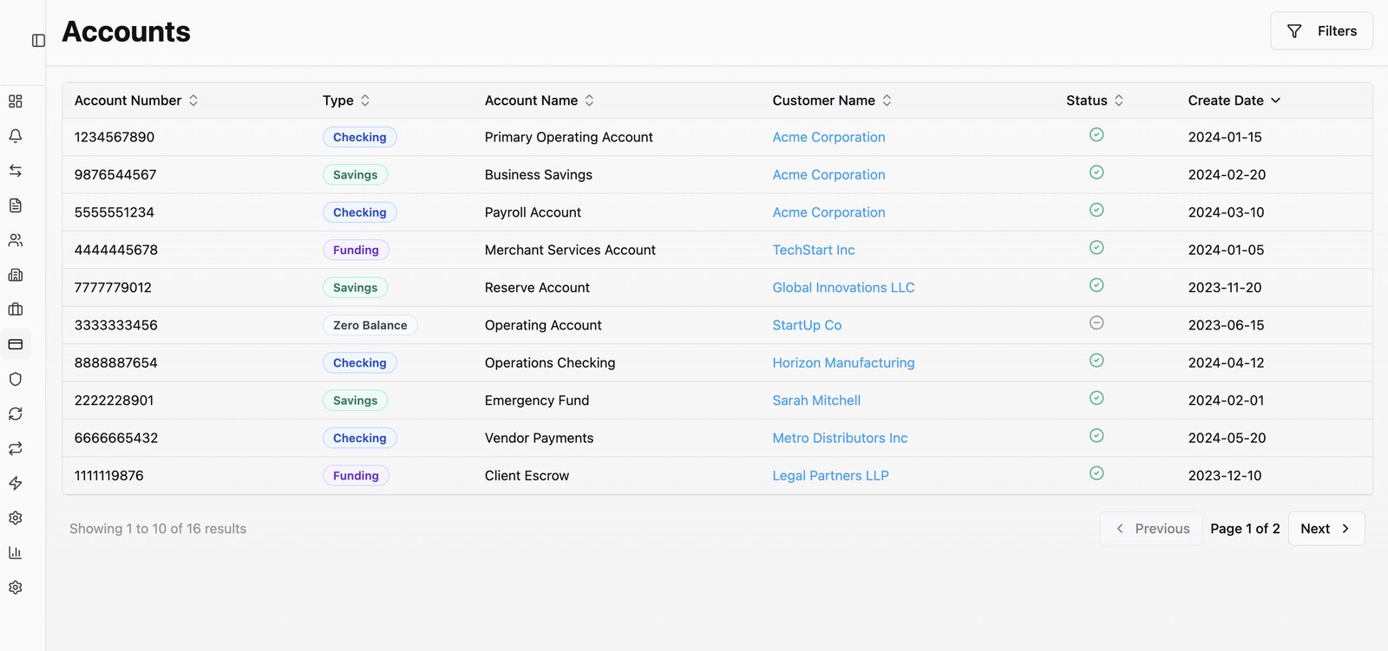Open the shield icon in sidebar
Screen dimensions: 1388x651
tap(16, 379)
